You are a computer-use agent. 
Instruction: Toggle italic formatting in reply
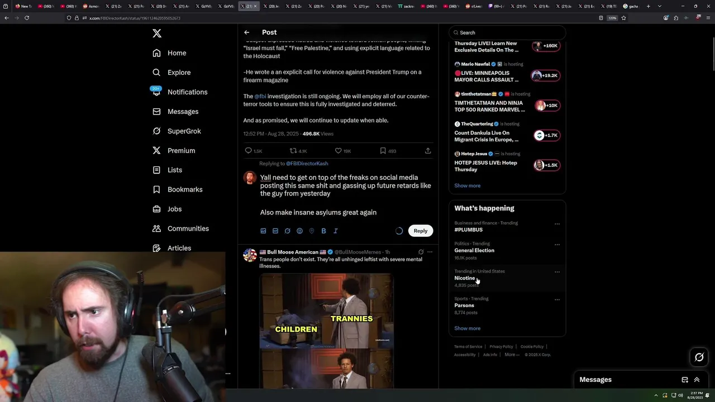(x=336, y=231)
